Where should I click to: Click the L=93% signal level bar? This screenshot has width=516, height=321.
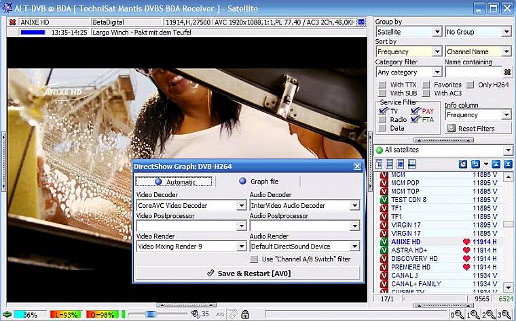pos(65,314)
